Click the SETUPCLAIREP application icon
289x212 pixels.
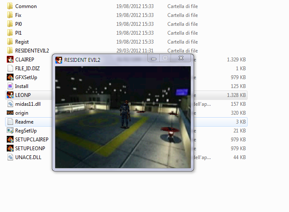pyautogui.click(x=10, y=139)
